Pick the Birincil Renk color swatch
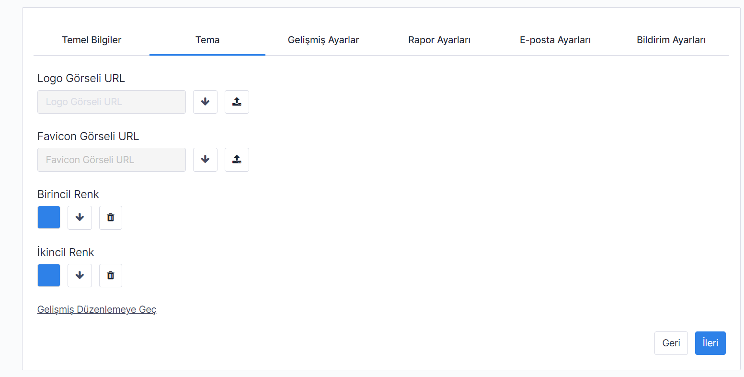744x377 pixels. point(49,217)
